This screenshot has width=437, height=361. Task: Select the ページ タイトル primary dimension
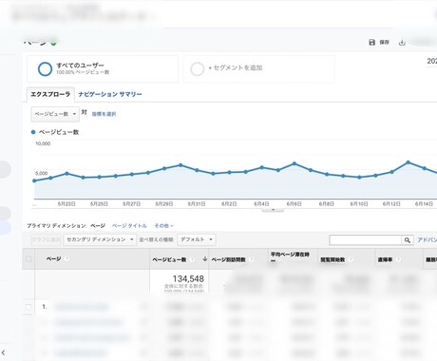coord(129,226)
